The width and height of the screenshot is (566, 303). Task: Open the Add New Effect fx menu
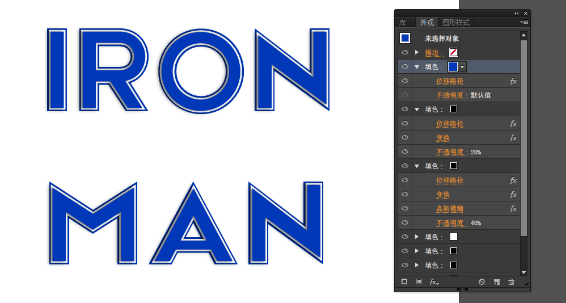[x=434, y=282]
